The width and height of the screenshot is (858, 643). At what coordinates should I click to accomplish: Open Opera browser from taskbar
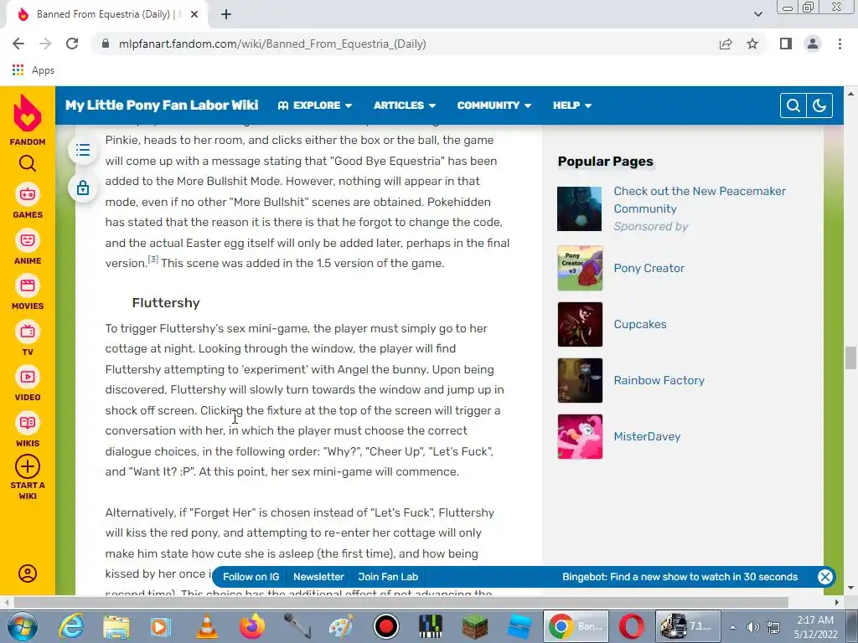tap(632, 626)
